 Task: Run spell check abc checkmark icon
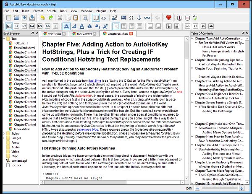195,18
